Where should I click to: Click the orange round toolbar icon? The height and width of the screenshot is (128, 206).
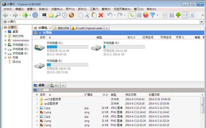click(71, 15)
